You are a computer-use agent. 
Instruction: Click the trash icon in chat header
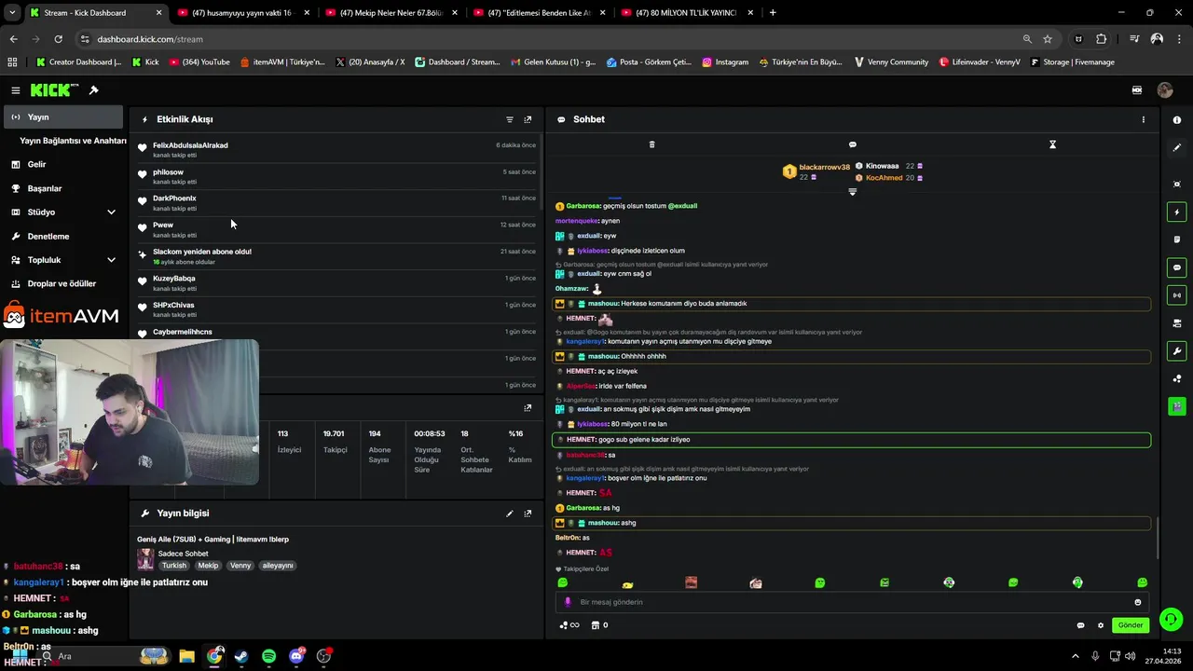point(651,144)
